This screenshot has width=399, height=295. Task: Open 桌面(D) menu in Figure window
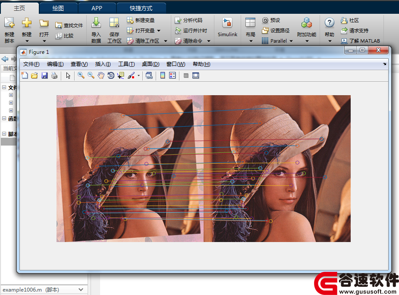(151, 64)
